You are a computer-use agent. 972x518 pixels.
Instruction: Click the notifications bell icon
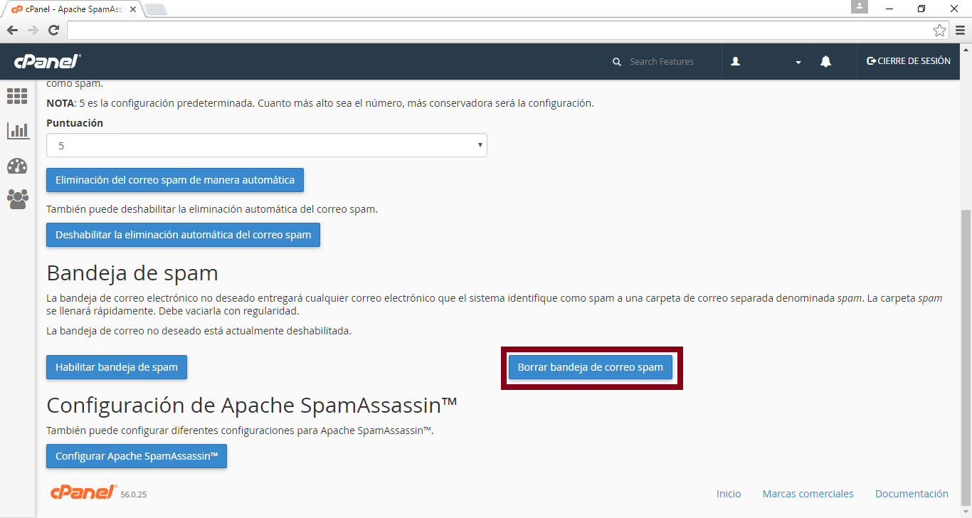825,62
